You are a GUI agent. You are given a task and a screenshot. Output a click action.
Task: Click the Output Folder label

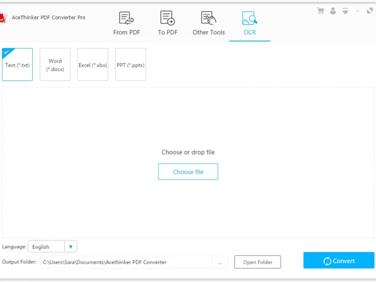(19, 262)
